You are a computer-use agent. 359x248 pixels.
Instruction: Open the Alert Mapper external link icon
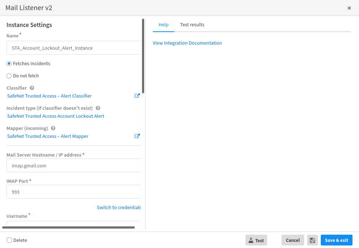(137, 136)
